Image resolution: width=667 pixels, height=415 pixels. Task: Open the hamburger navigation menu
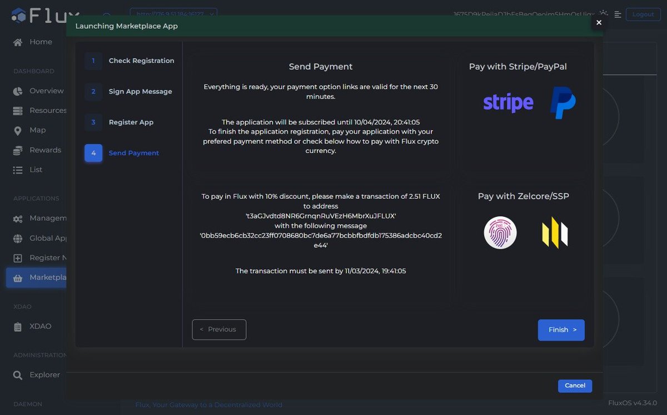618,14
